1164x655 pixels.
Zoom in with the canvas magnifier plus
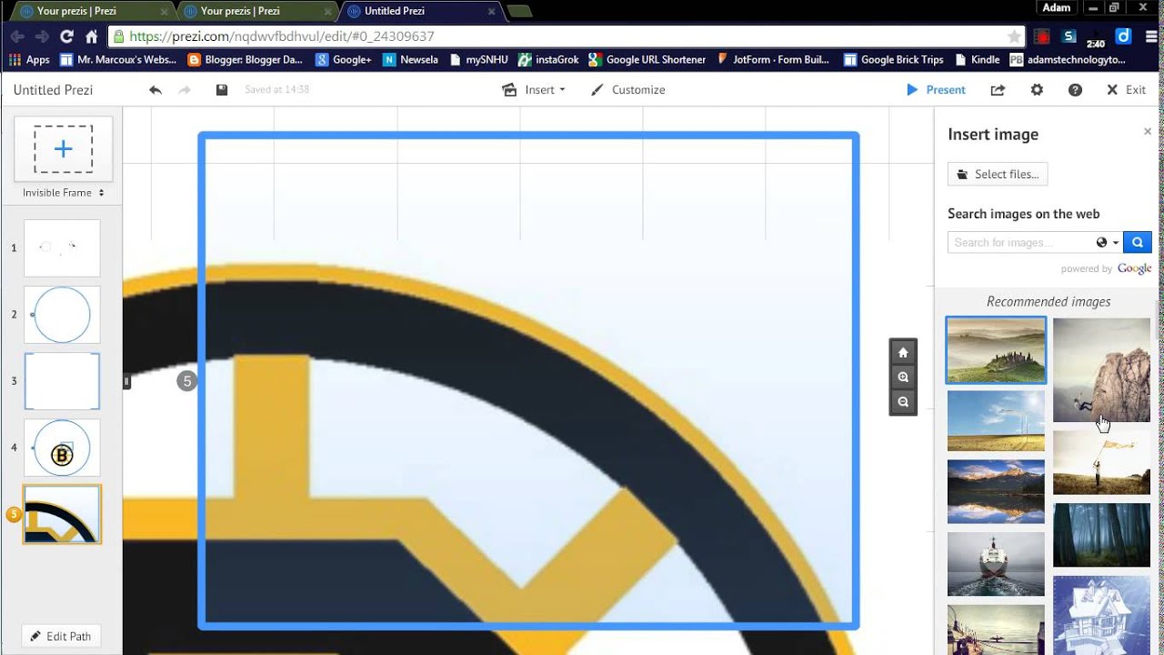point(903,378)
